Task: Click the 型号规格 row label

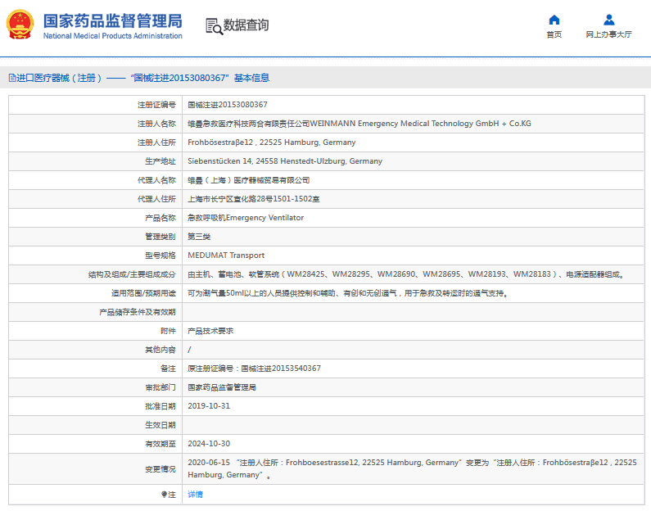Action: [160, 255]
